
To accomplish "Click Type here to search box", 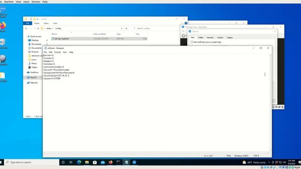I will pyautogui.click(x=32, y=162).
